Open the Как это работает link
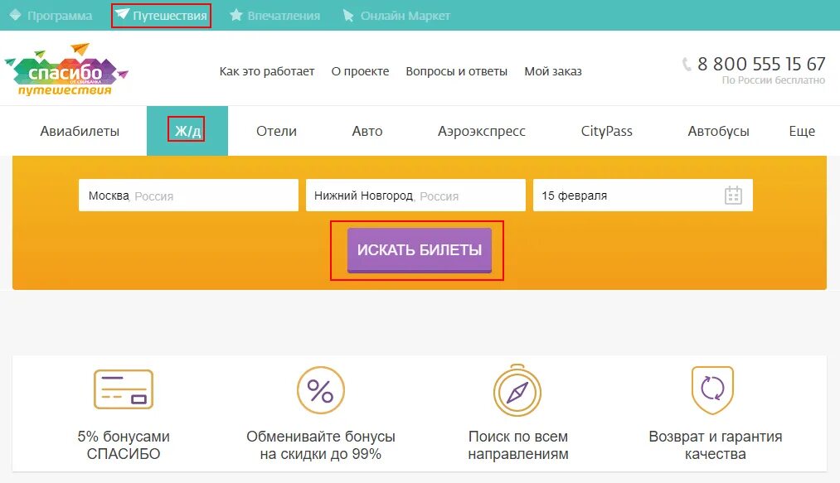 click(x=267, y=71)
